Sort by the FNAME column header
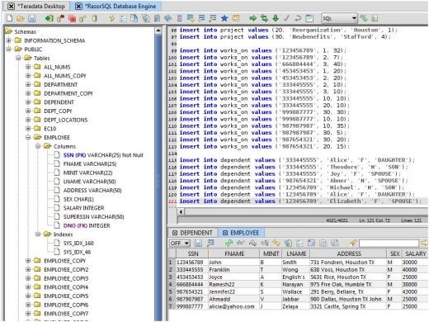 click(x=234, y=253)
